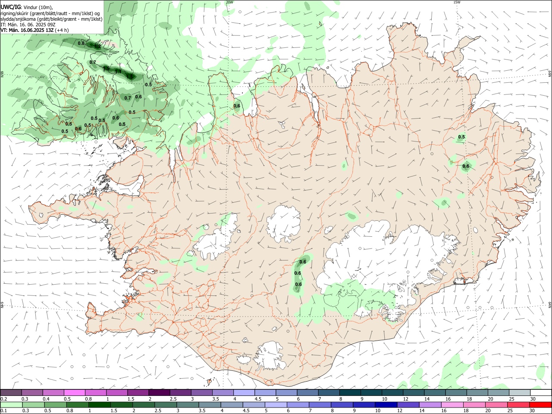This screenshot has height=414, width=552.
Task: Pick the medium green swatch between 0.5 and 0.8
Action: coord(55,405)
